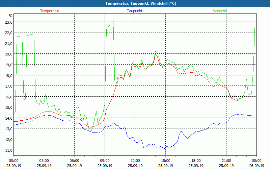Screen dimensions: 270x169
Task: Click the red Temperatur legend label
Action: pos(50,11)
